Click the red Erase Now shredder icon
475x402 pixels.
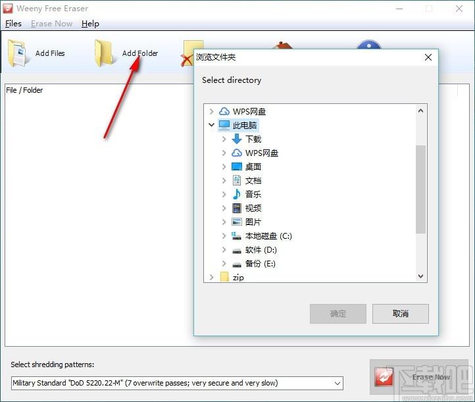pos(384,376)
